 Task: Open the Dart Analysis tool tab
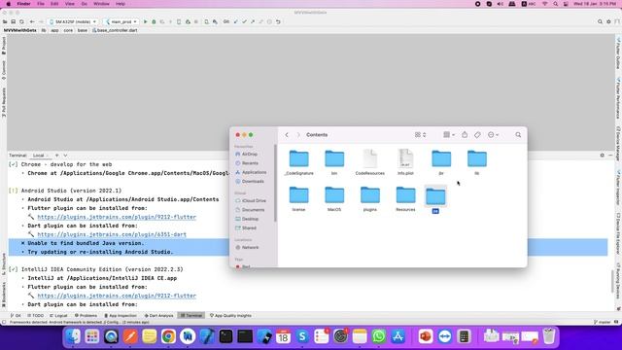(x=158, y=315)
